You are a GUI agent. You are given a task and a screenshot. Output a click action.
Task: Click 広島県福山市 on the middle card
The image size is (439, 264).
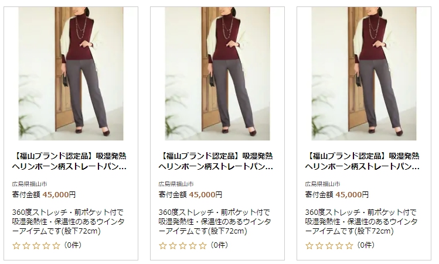(176, 184)
